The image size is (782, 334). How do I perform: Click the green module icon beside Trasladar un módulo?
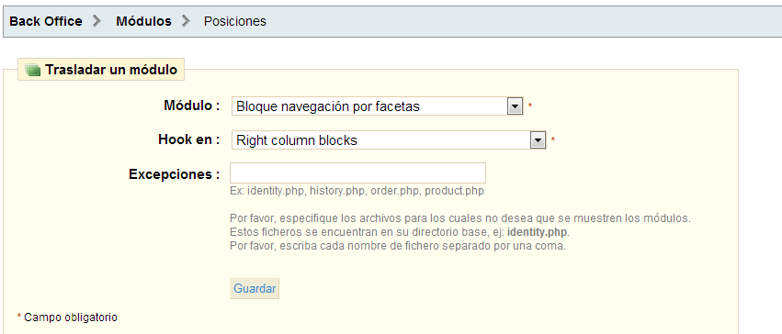33,70
